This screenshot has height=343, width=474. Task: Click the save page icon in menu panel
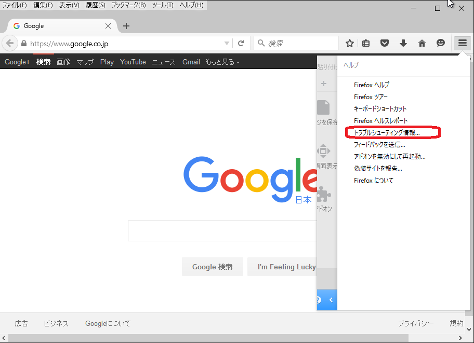323,107
